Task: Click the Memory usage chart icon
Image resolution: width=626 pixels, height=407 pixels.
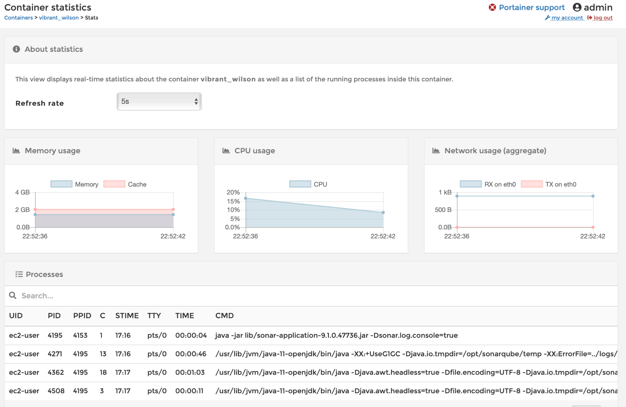Action: click(x=17, y=151)
